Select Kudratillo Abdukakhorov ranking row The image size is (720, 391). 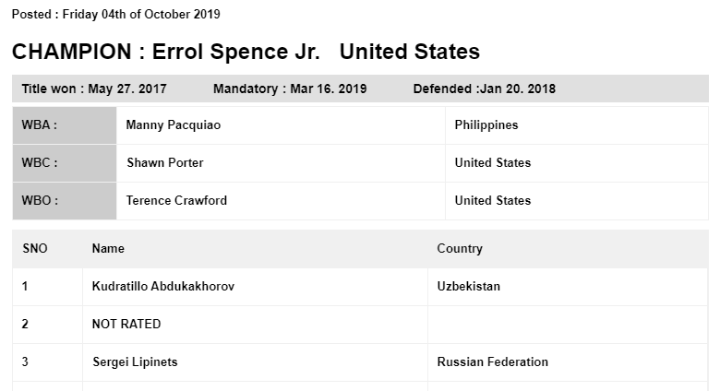coord(360,287)
